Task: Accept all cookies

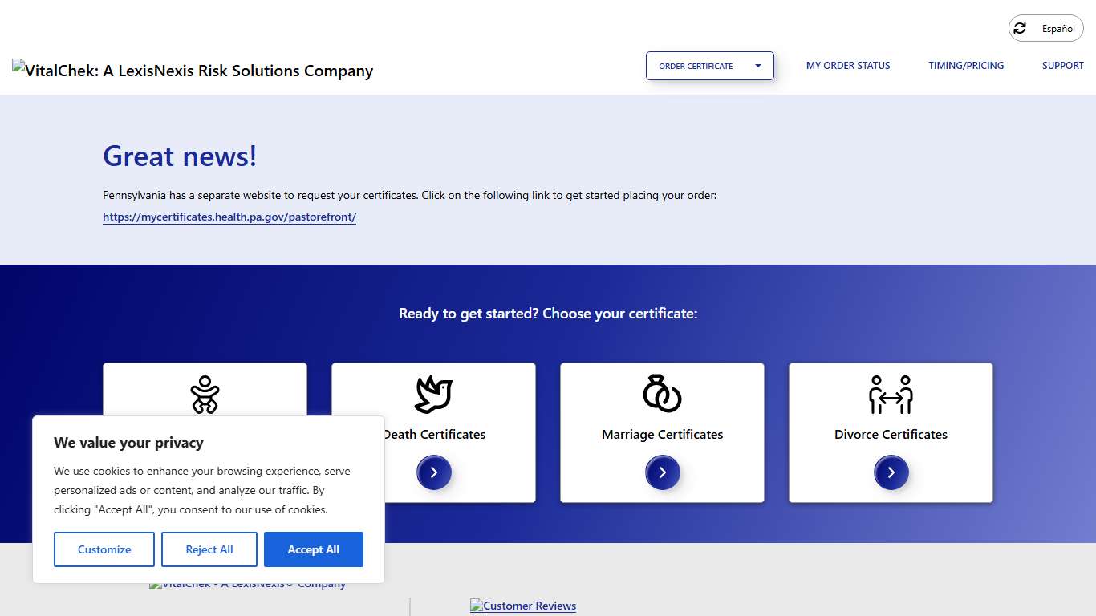Action: pos(314,549)
